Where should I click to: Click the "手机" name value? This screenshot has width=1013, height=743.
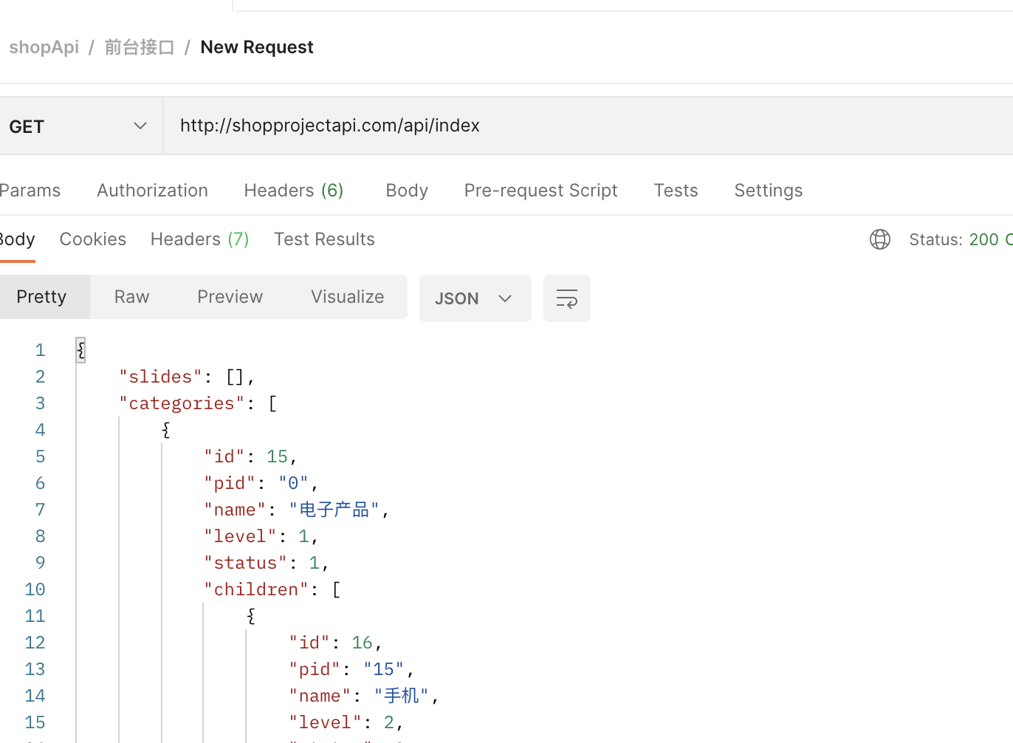402,696
